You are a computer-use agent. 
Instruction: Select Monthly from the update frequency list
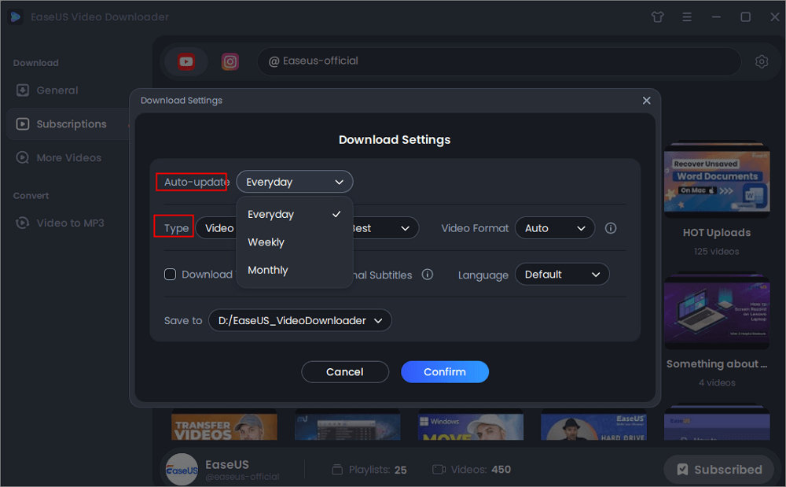point(268,270)
